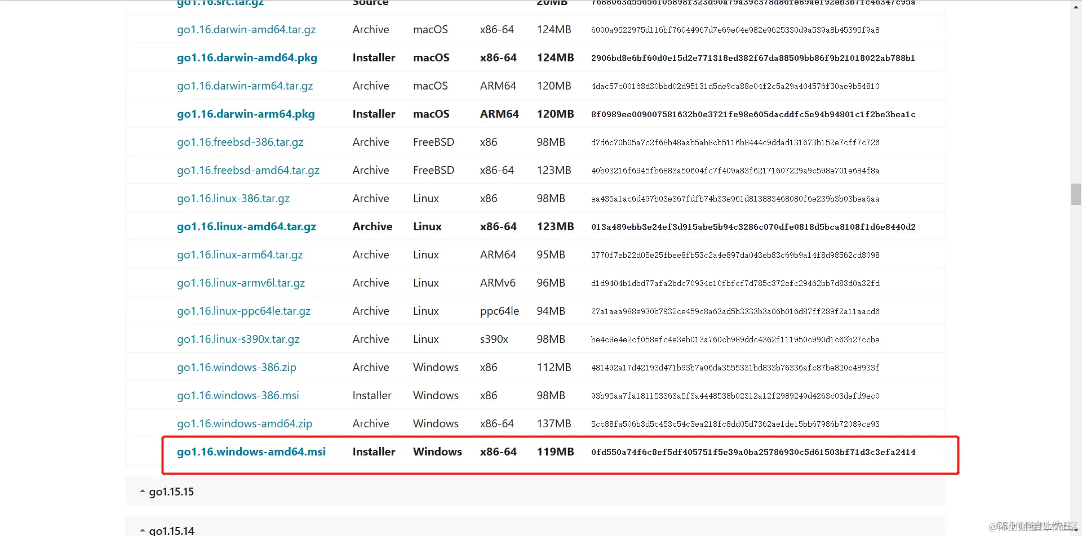
Task: Click the 119MB size cell
Action: (x=555, y=452)
